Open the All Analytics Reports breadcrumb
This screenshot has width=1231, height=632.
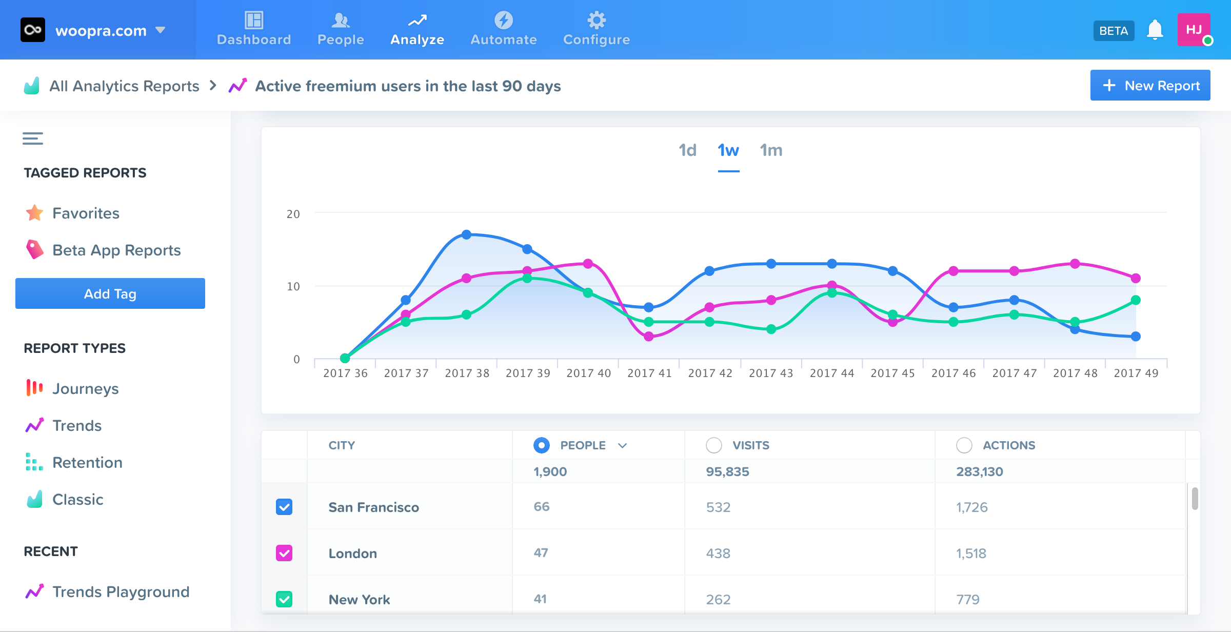pos(124,86)
